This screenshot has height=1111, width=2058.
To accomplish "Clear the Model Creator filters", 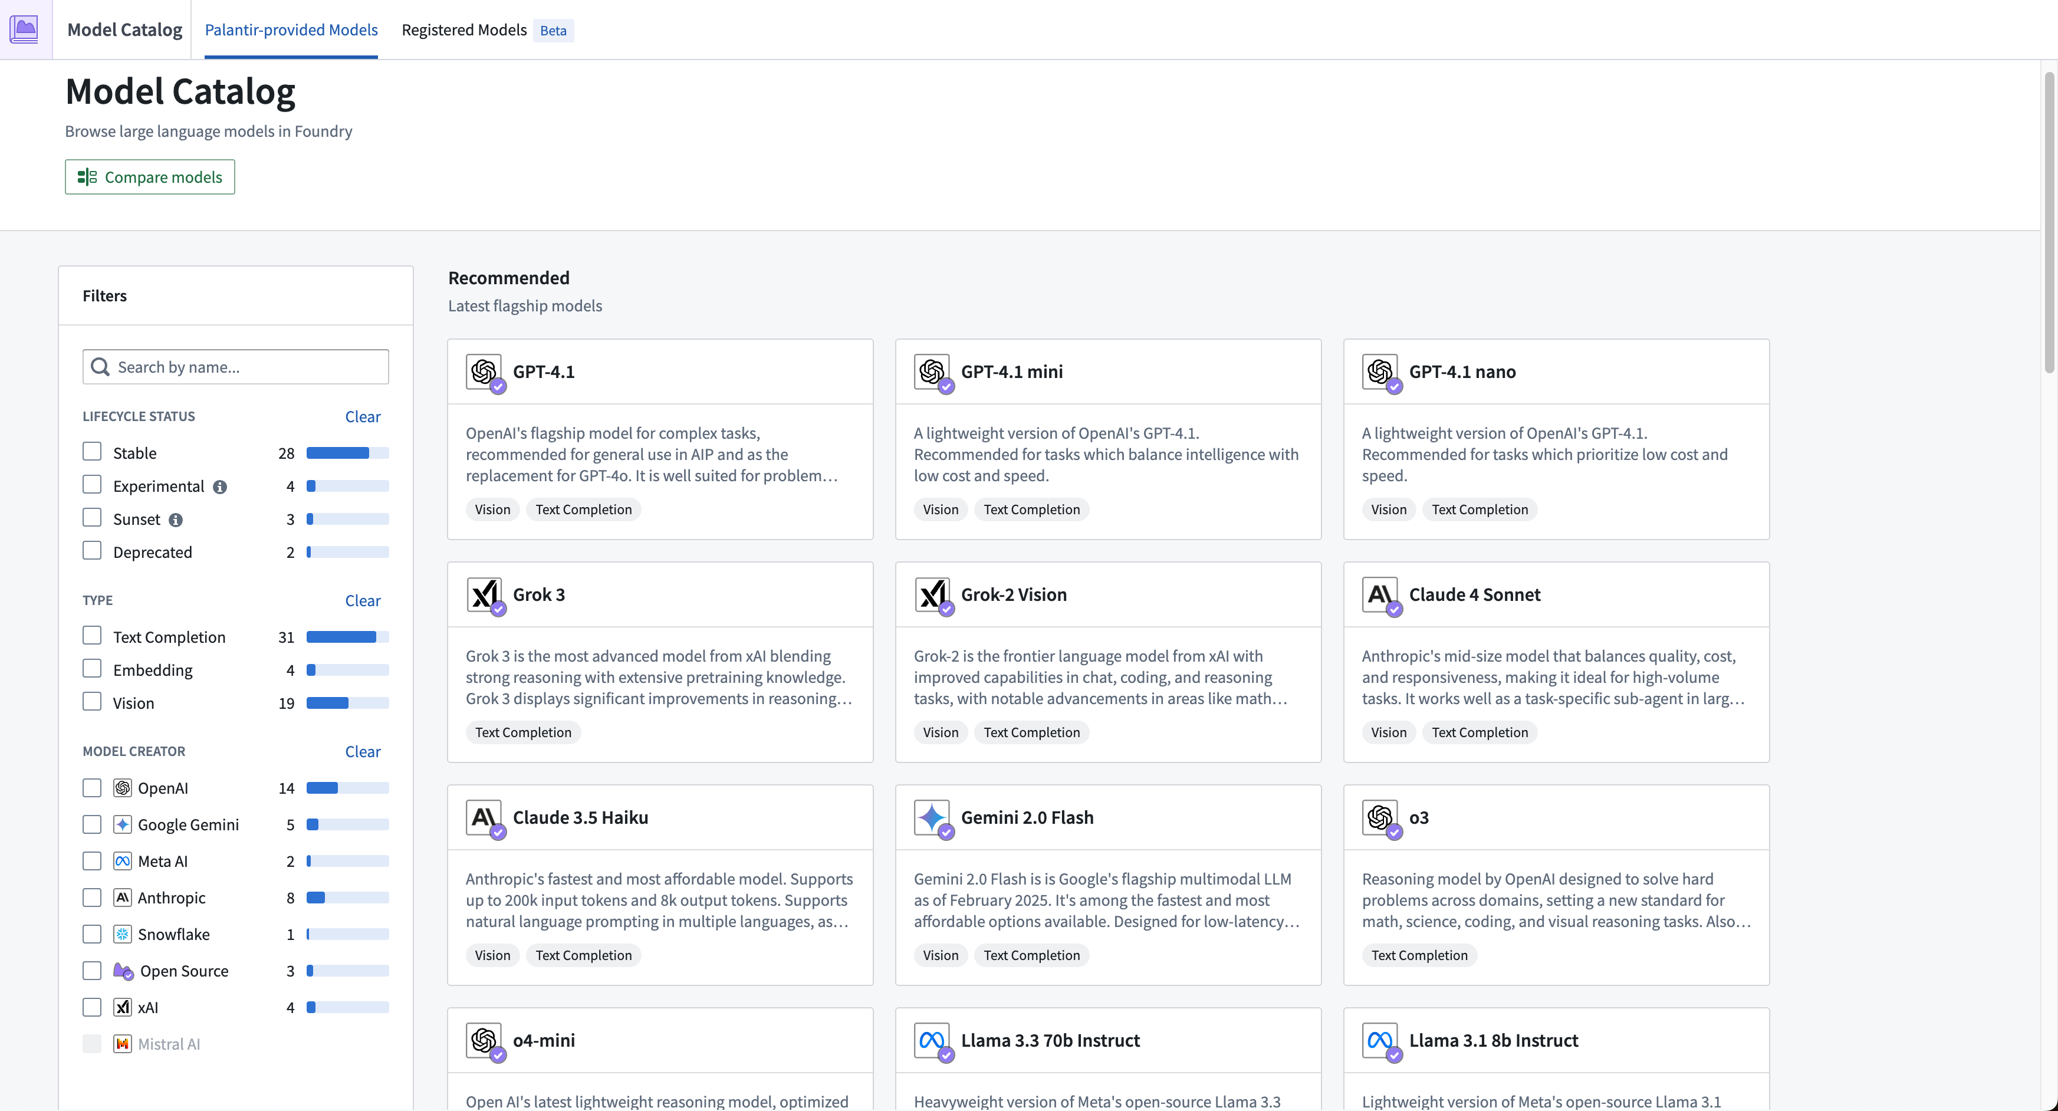I will [363, 752].
